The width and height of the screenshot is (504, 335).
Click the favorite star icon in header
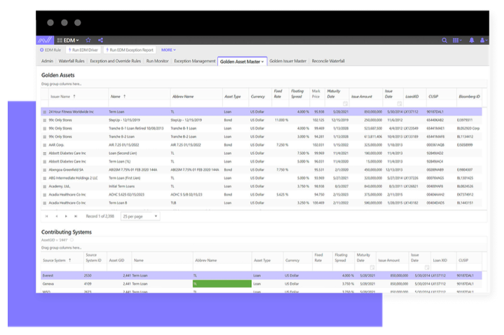tap(88, 40)
